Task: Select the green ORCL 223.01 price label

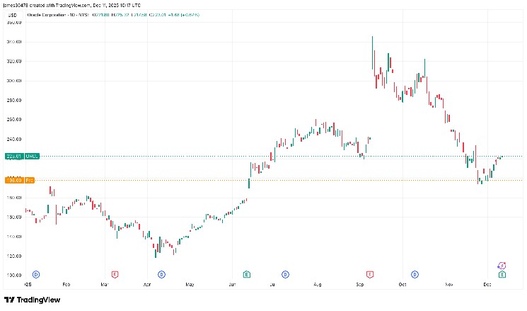Action: [13, 156]
